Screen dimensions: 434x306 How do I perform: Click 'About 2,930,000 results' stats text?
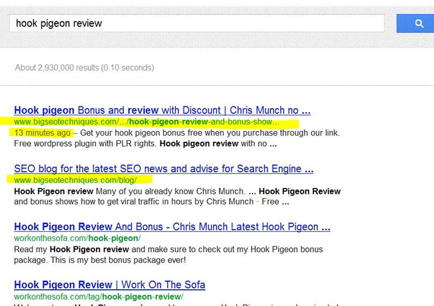[84, 68]
